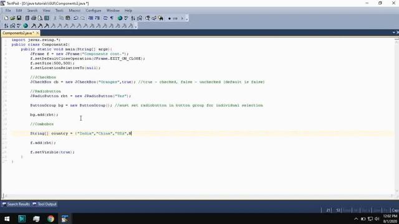Start recording a macro with the record dot

(x=170, y=18)
